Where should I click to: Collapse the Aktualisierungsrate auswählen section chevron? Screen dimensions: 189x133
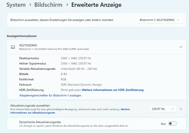point(181,109)
